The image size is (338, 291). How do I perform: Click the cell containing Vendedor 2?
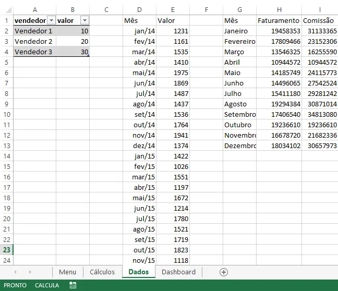coord(35,41)
